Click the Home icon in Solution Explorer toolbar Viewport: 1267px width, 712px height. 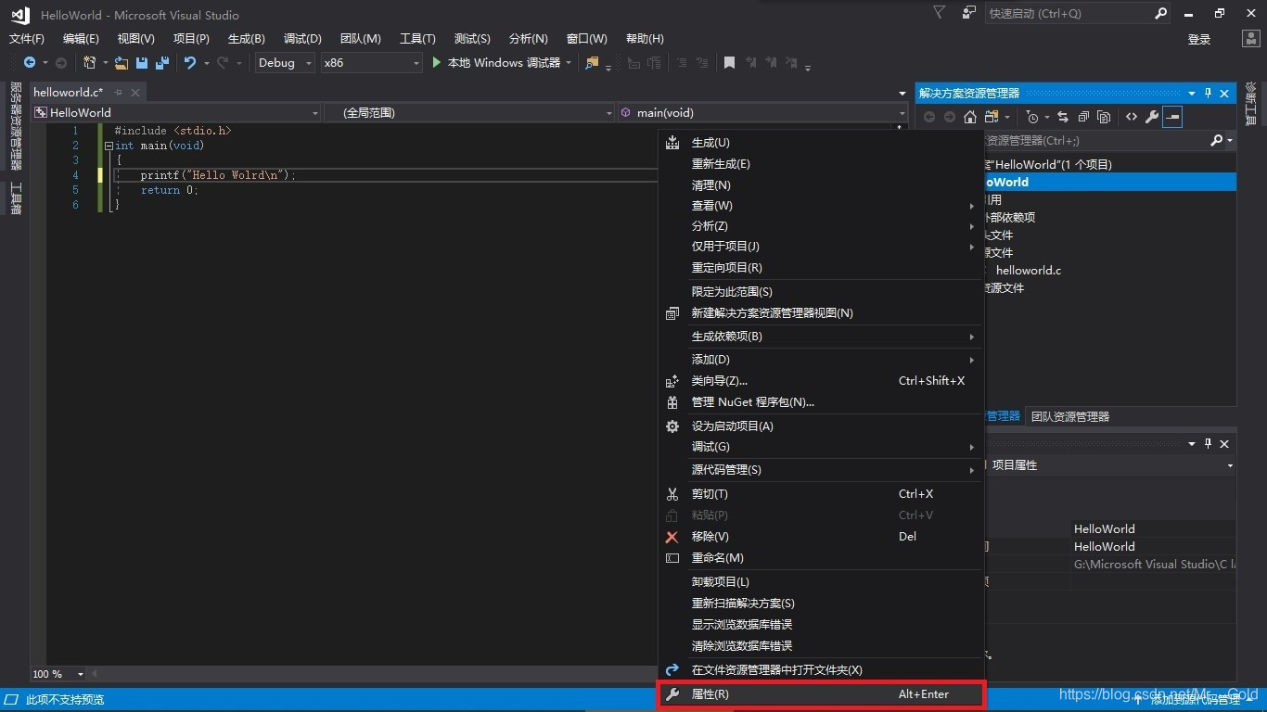tap(970, 117)
